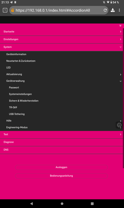Collapse the System section chevron

click(121, 47)
